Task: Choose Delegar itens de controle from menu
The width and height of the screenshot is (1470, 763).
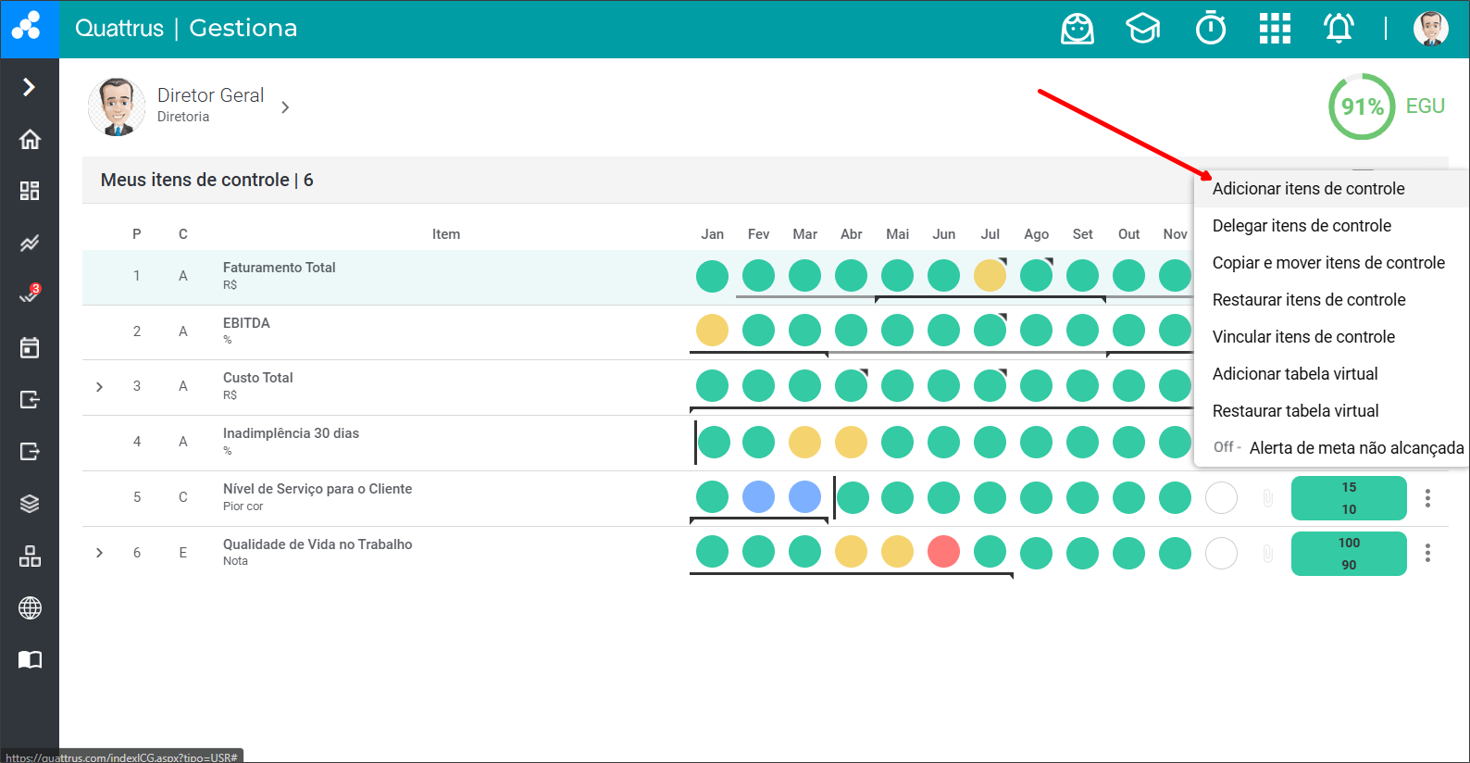Action: coord(1302,226)
